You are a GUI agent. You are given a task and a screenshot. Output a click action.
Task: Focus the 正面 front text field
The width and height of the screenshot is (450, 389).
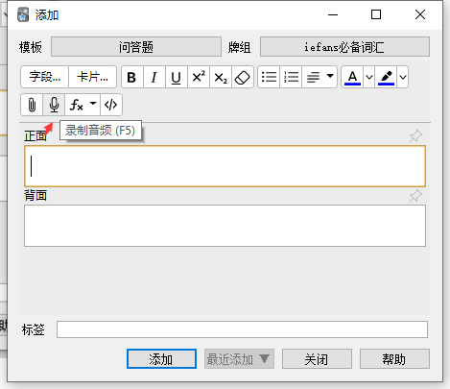(225, 166)
